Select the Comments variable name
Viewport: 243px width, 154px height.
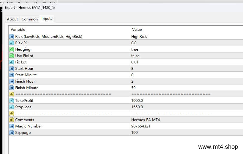pos(24,120)
